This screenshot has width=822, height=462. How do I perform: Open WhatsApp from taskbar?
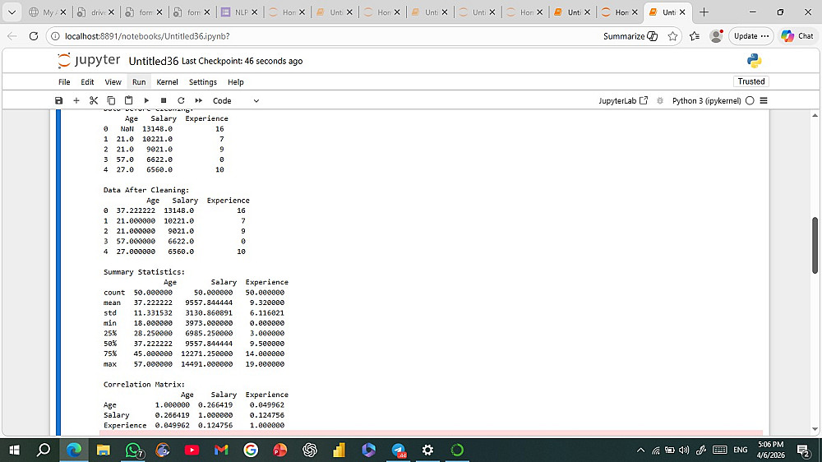point(133,450)
